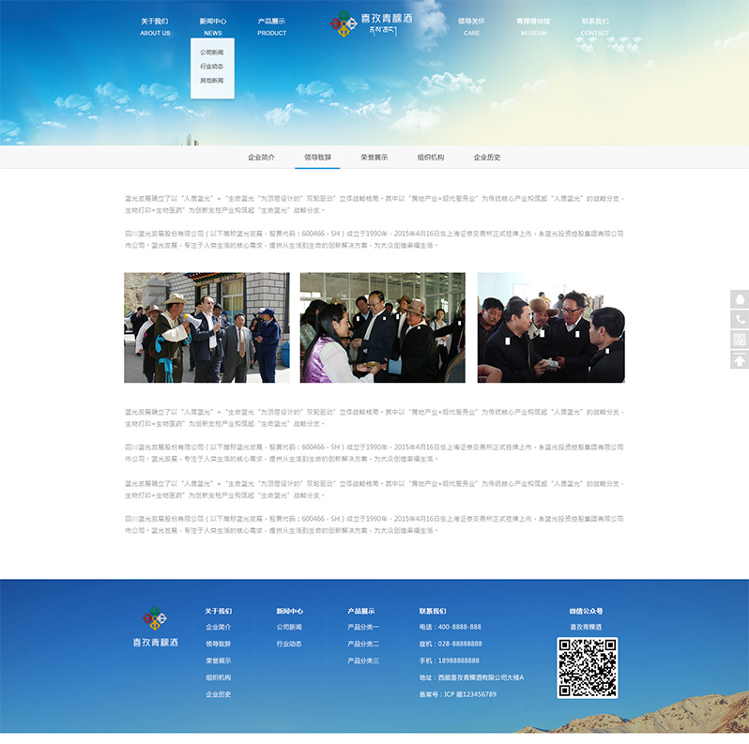The height and width of the screenshot is (744, 749).
Task: Click the back-to-top arrow icon
Action: (739, 360)
